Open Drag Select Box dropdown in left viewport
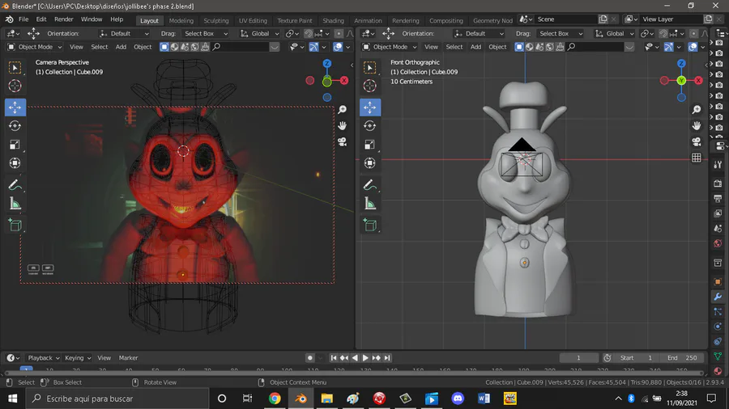Image resolution: width=729 pixels, height=409 pixels. [x=206, y=33]
